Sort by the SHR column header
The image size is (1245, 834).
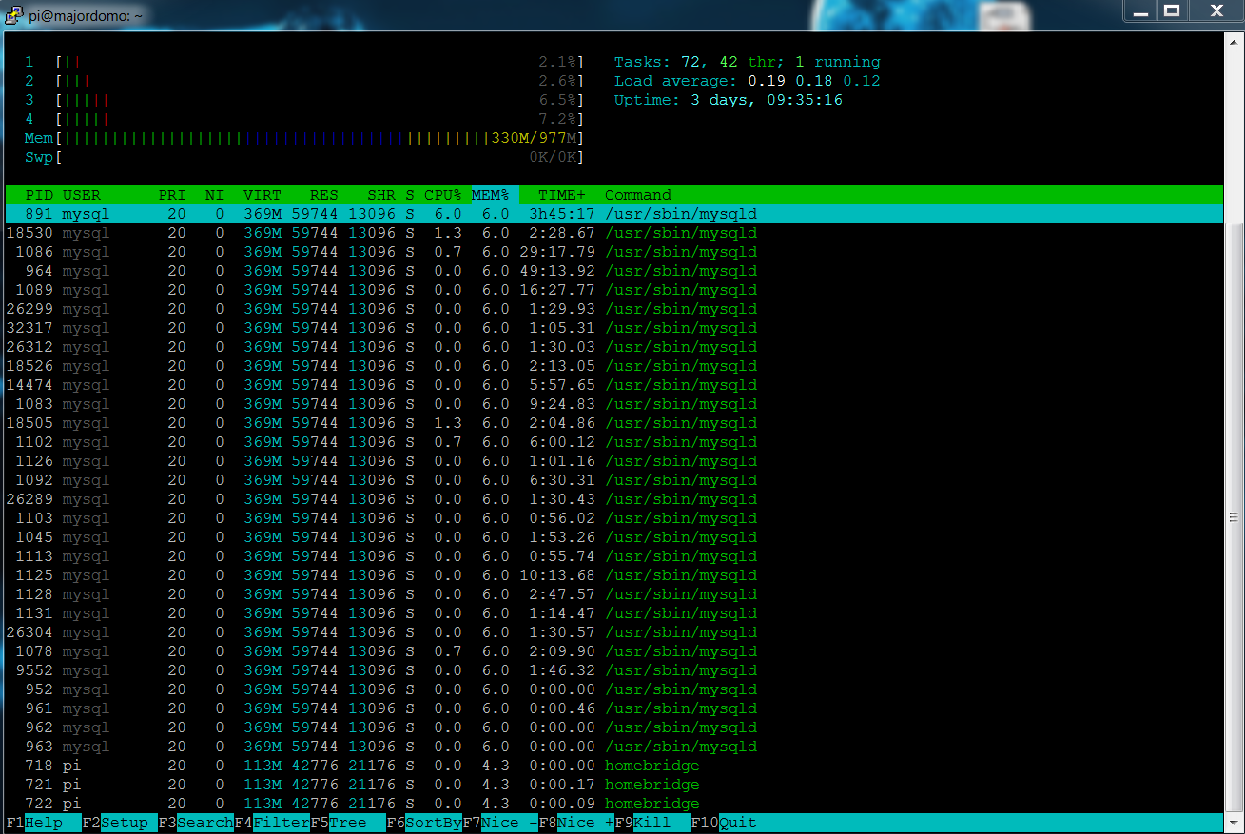[x=381, y=195]
